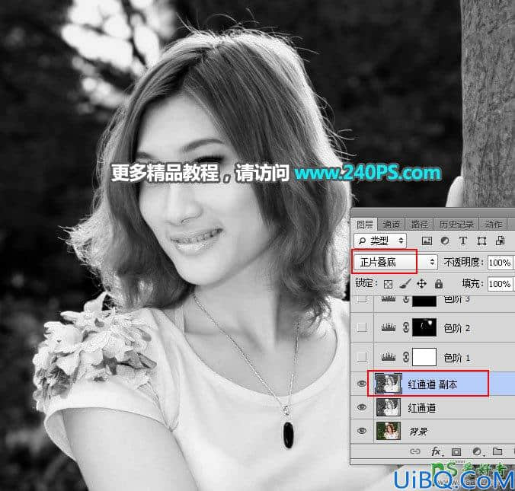
Task: Toggle lock position move icon
Action: tap(422, 284)
